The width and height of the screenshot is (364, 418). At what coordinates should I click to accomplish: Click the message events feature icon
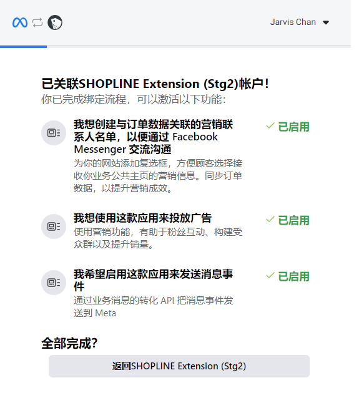[x=54, y=283]
